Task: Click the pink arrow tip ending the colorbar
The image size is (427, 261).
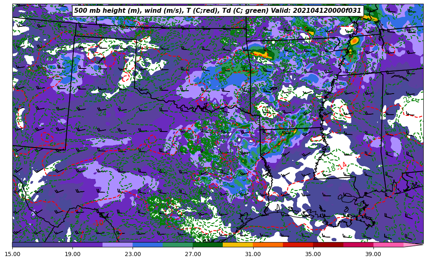Action: point(416,245)
